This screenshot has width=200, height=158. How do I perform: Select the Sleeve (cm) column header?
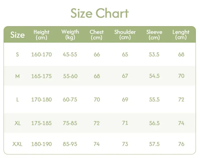click(154, 35)
